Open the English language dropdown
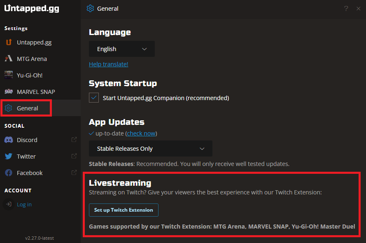This screenshot has height=243, width=366. 122,49
